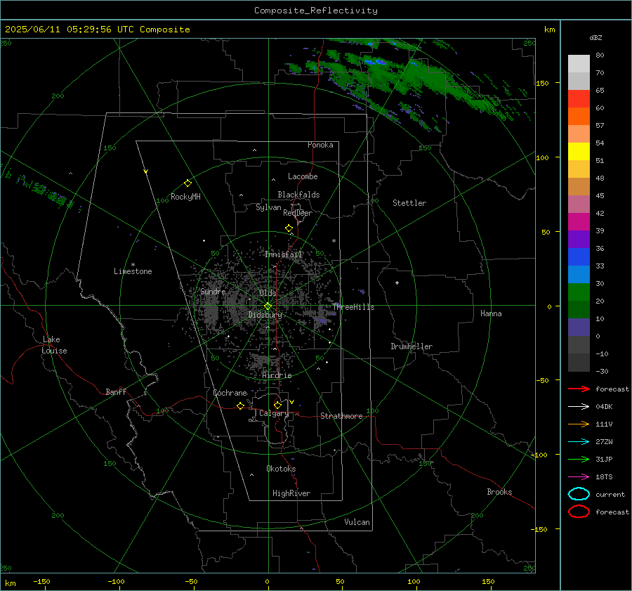The height and width of the screenshot is (591, 632).
Task: Click the red forecast ellipse icon
Action: point(579,511)
